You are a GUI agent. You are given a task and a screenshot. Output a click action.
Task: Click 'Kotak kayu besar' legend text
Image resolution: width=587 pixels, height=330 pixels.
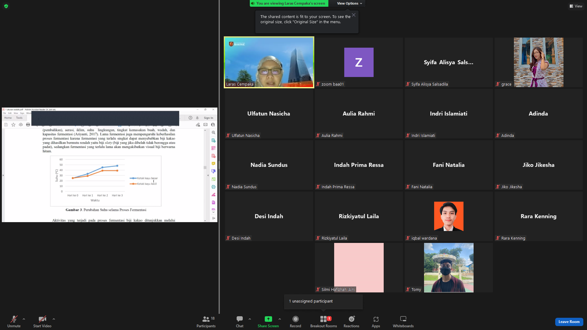point(147,178)
